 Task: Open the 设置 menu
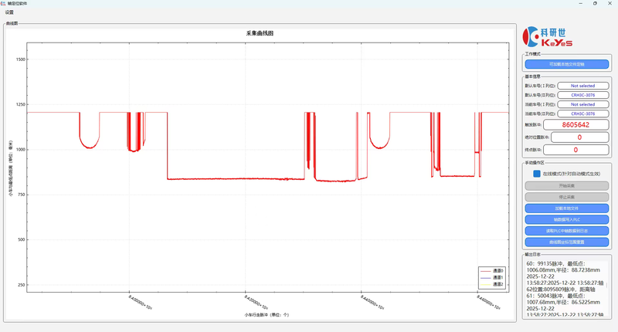tap(9, 12)
